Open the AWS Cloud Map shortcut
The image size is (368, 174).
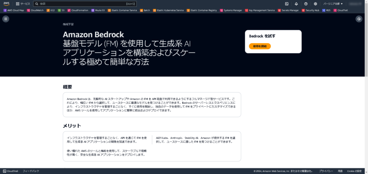pyautogui.click(x=14, y=10)
